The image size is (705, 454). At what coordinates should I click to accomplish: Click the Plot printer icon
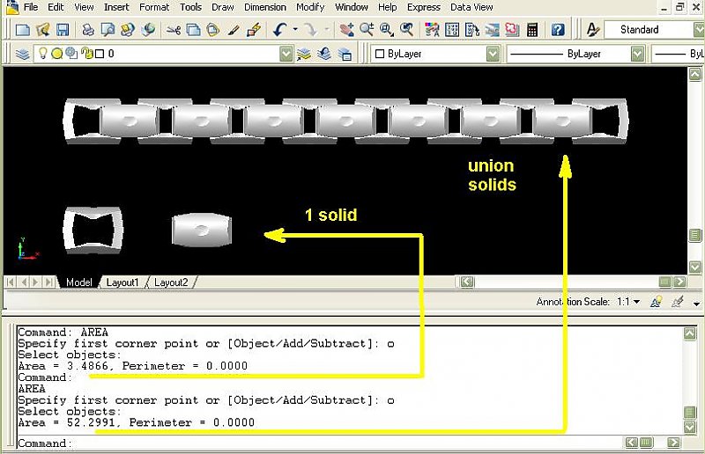pyautogui.click(x=88, y=30)
